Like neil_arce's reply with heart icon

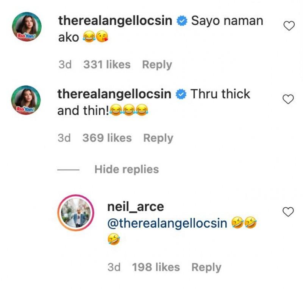coord(288,212)
